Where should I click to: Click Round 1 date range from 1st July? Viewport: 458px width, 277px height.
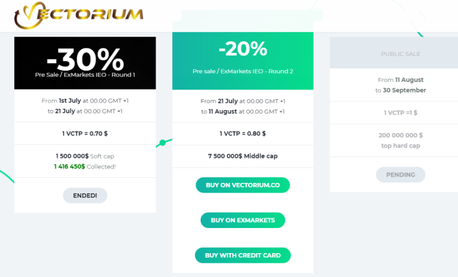[85, 106]
